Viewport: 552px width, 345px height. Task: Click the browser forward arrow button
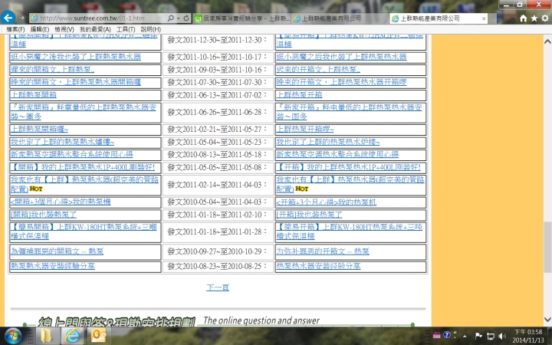pos(21,18)
